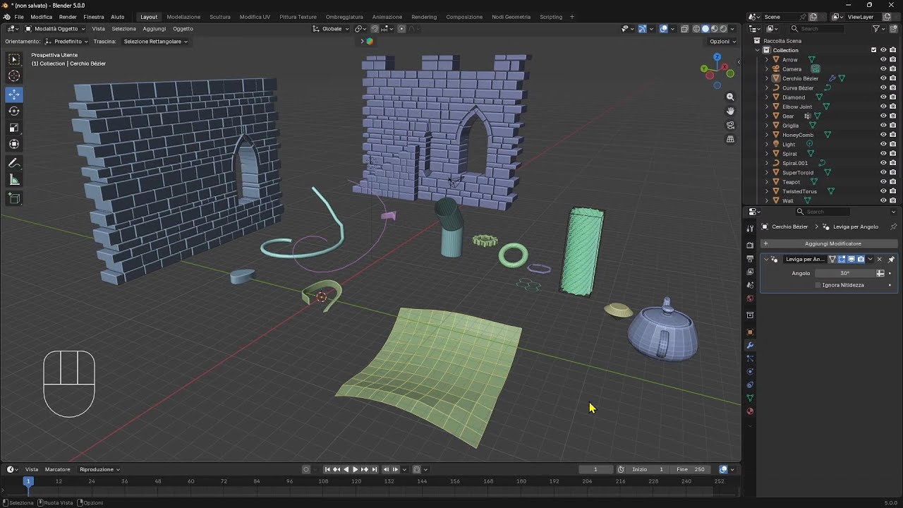Open the Physics properties tab
The image size is (903, 508).
pos(750,372)
